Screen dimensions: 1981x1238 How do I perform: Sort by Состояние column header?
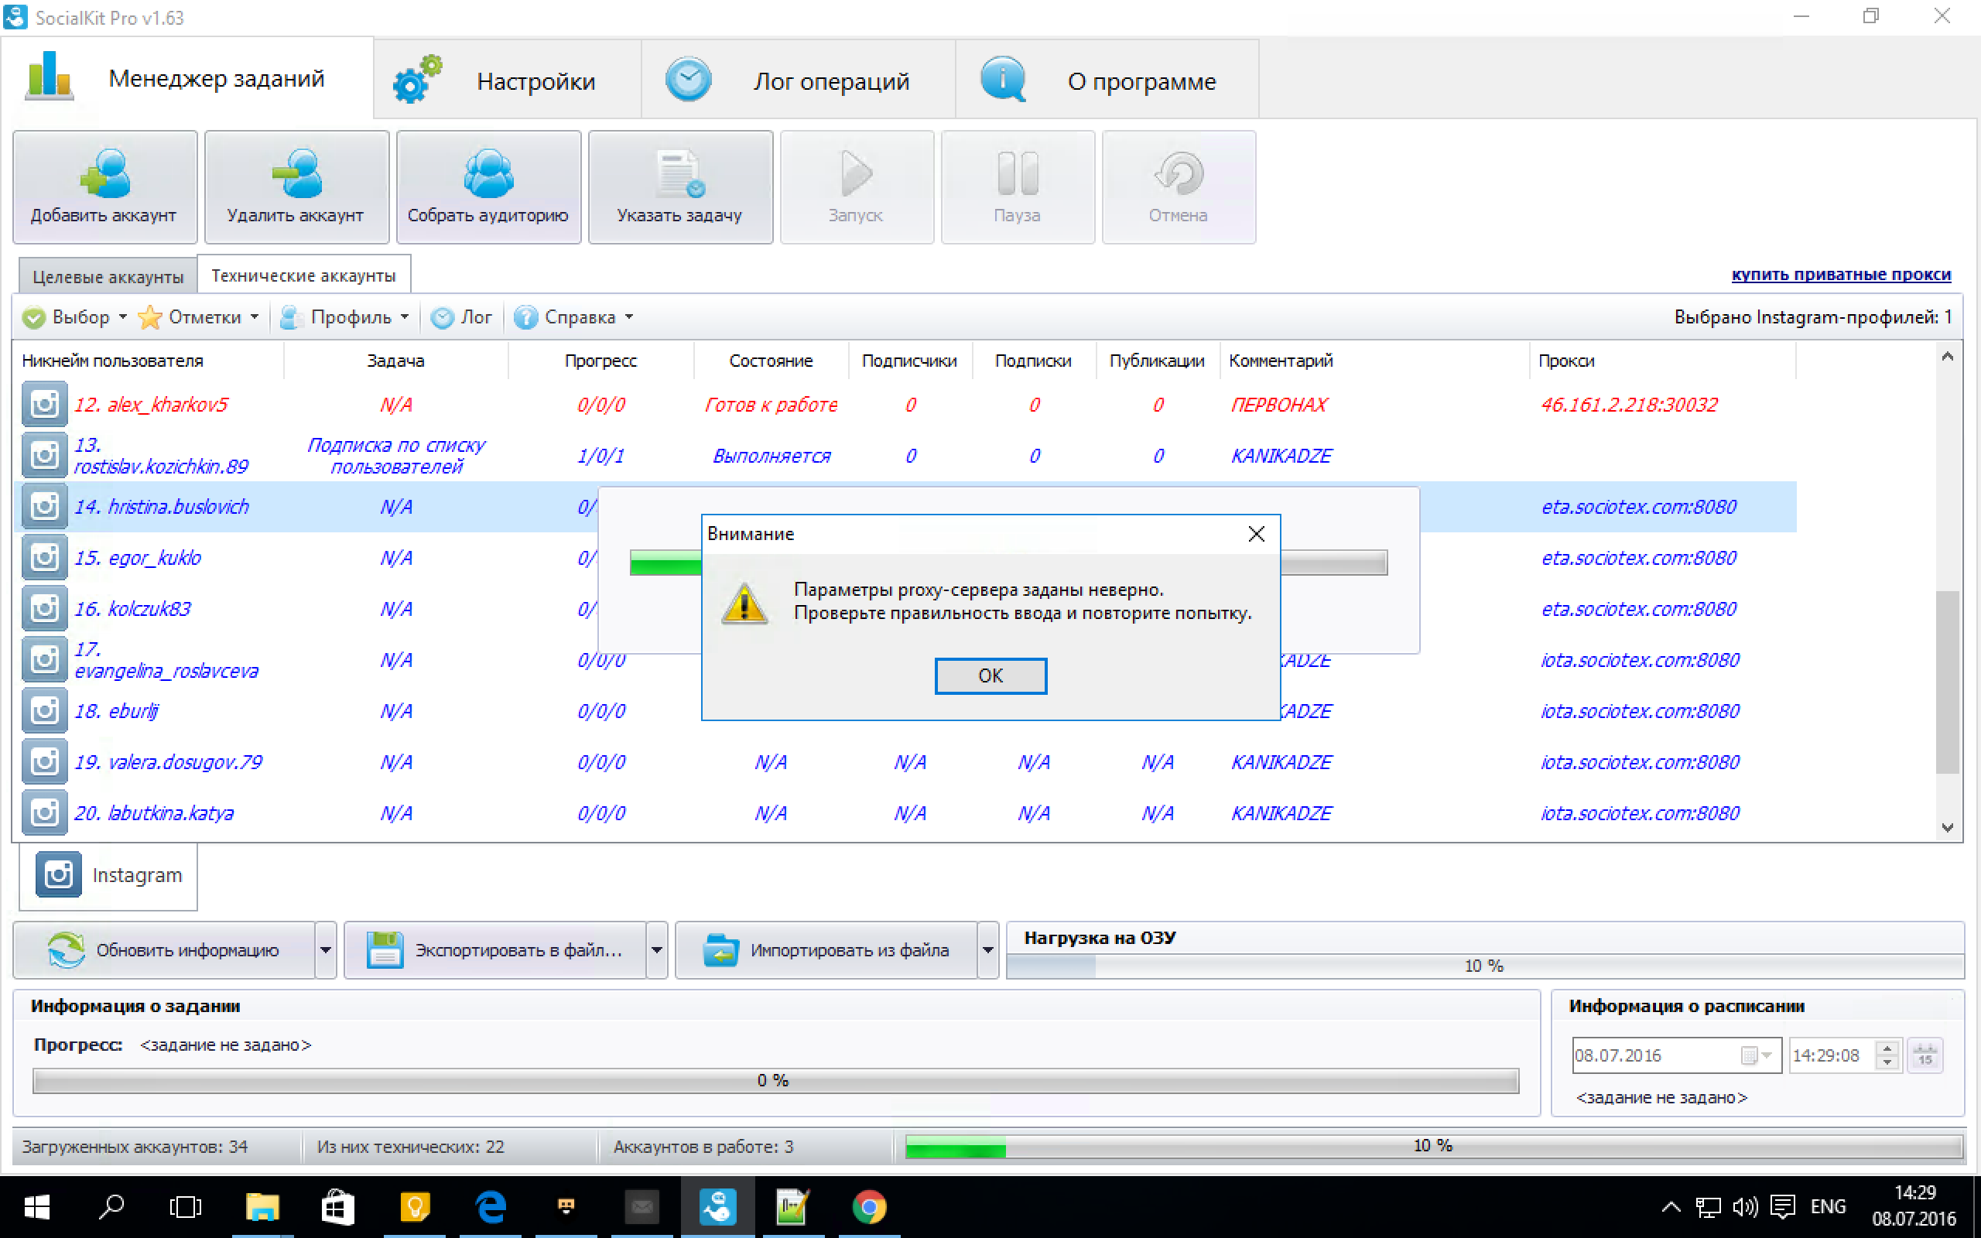point(771,361)
